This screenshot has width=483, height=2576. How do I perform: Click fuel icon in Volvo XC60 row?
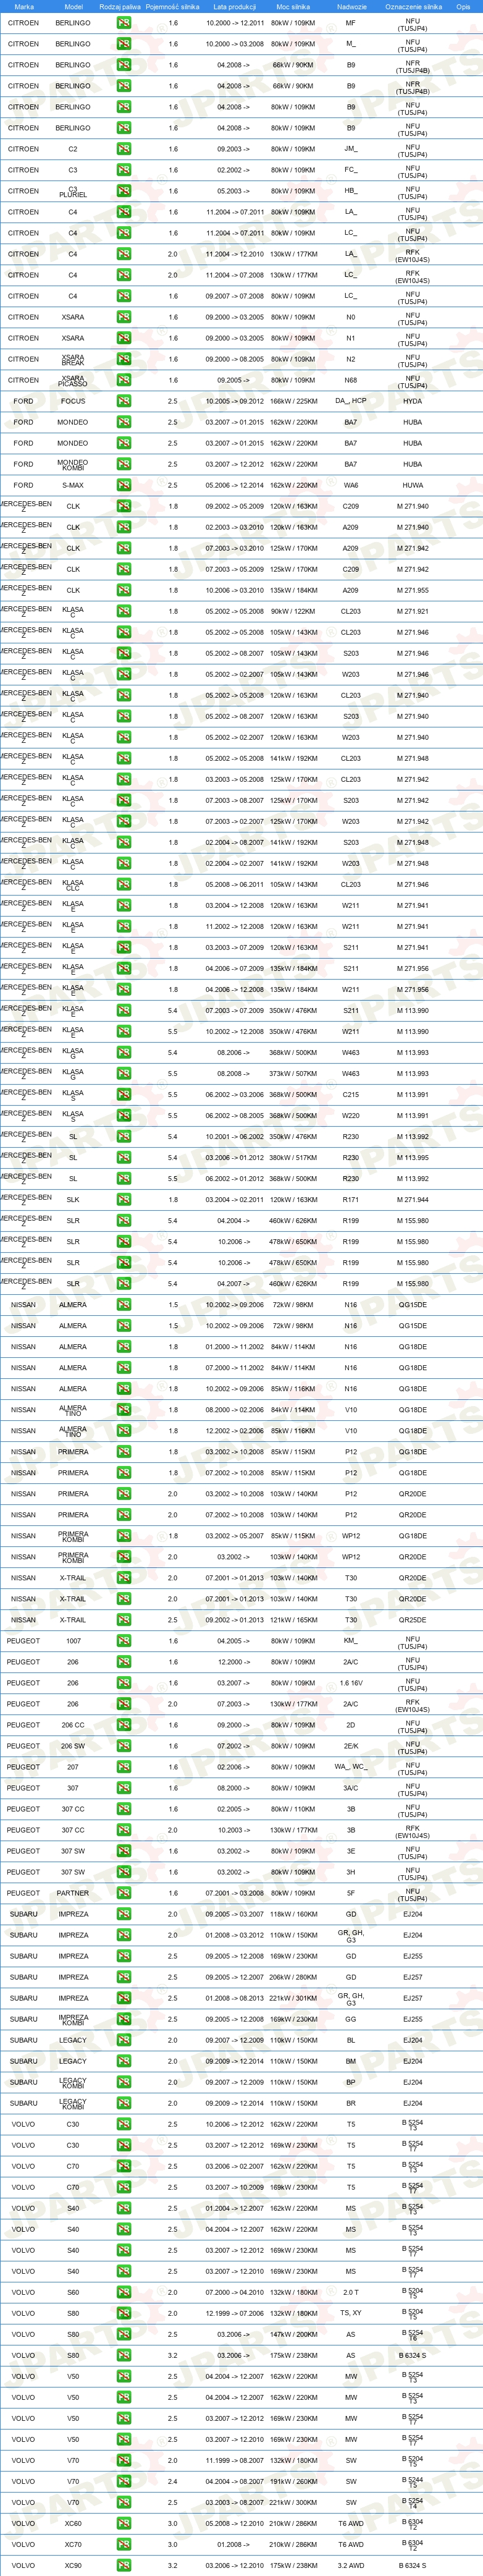[x=123, y=2522]
